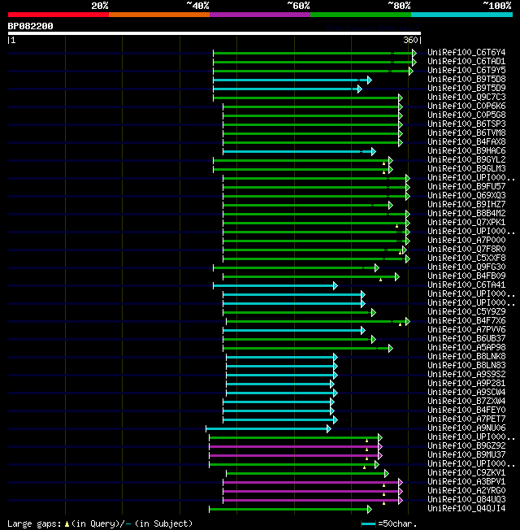Open the UniRef100_C5Y9Z9 label
The image size is (520, 530).
(466, 311)
